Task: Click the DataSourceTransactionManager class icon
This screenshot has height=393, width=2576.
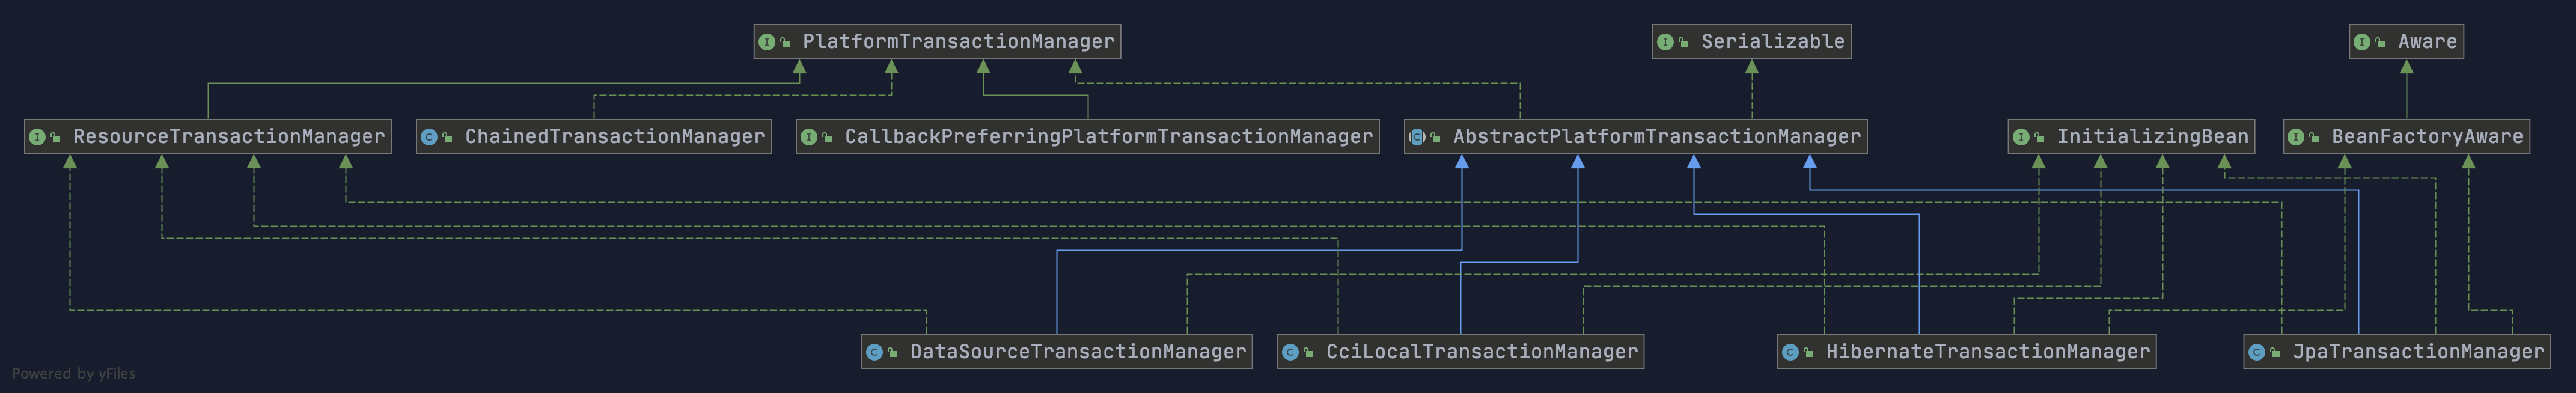Action: tap(874, 352)
